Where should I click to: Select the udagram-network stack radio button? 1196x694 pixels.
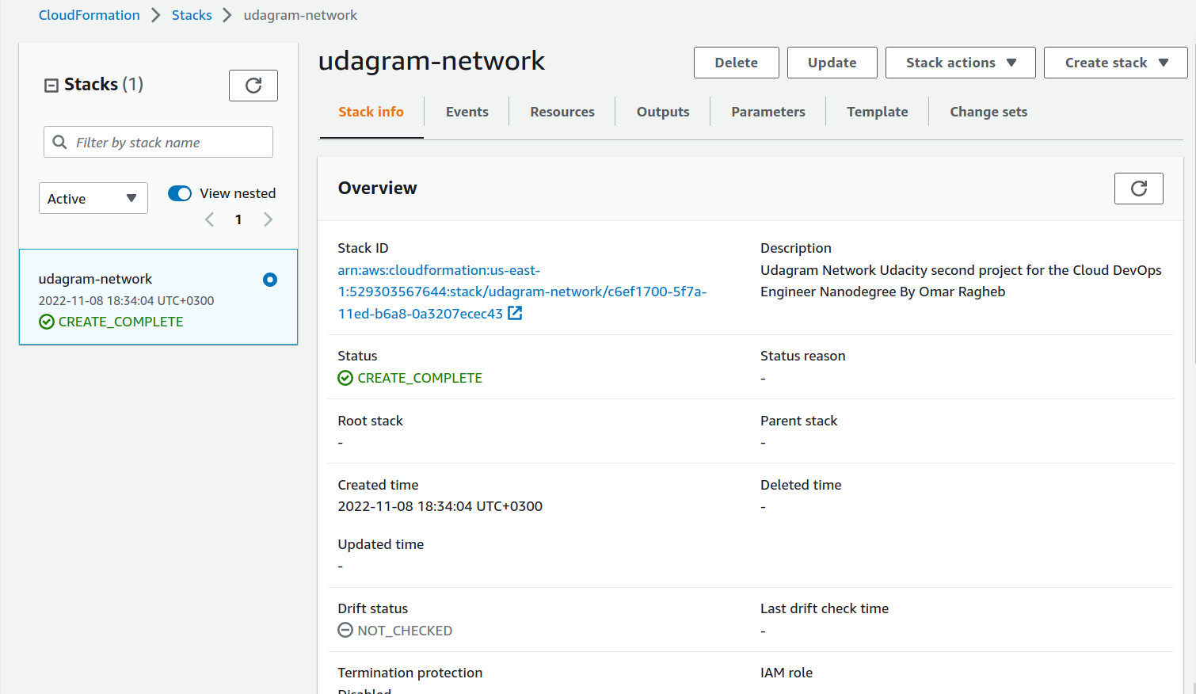pos(270,280)
